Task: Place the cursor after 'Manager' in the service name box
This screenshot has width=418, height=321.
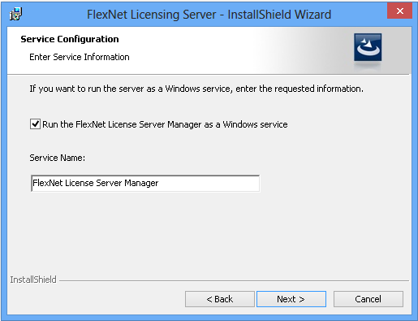Action: pyautogui.click(x=159, y=184)
